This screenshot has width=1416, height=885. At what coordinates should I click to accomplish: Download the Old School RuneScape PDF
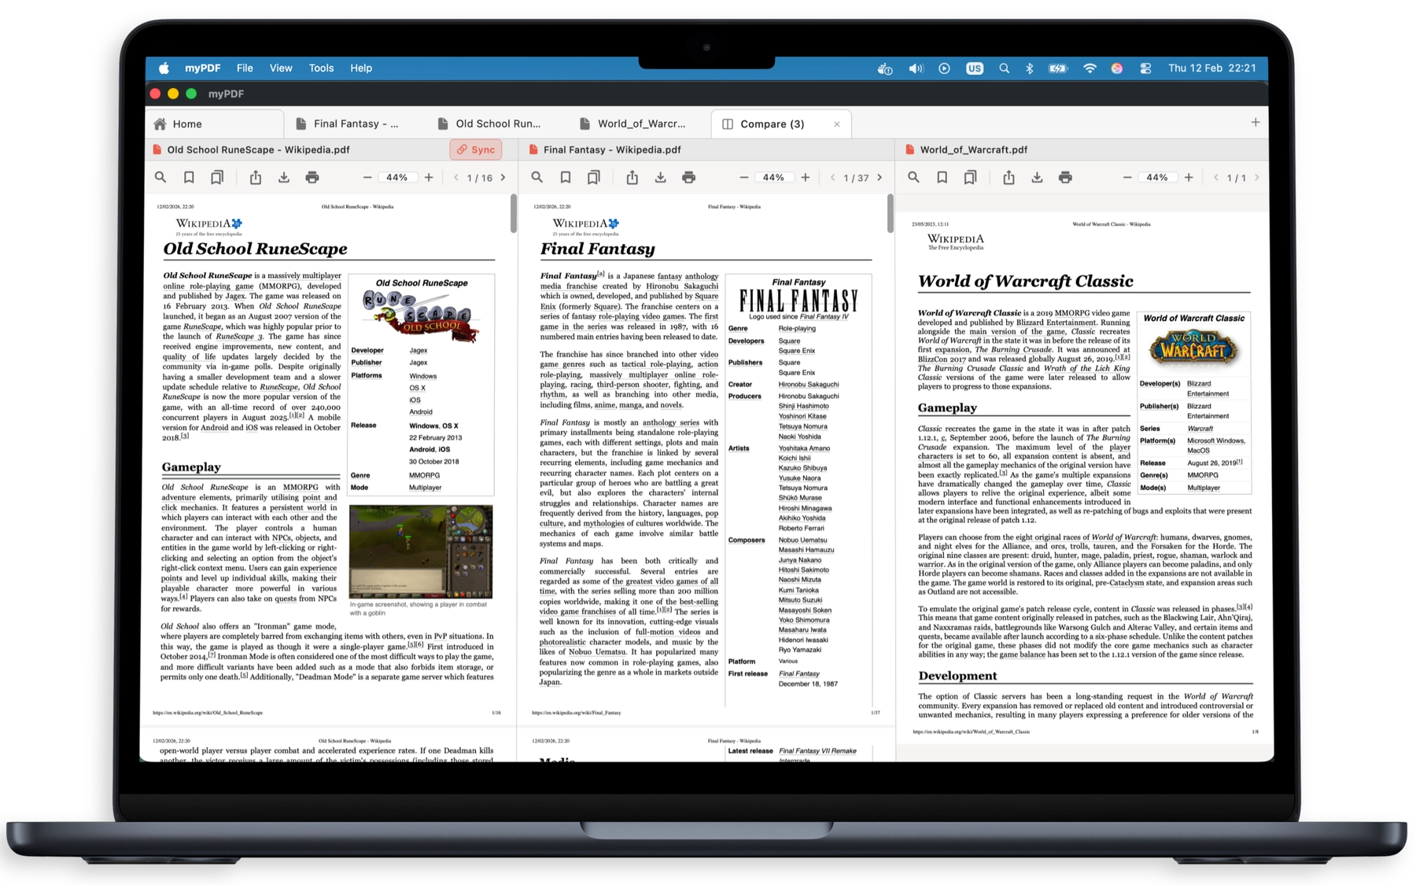pyautogui.click(x=283, y=177)
